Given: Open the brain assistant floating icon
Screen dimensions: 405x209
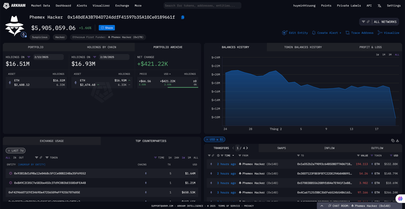Looking at the screenshot, I should [400, 198].
